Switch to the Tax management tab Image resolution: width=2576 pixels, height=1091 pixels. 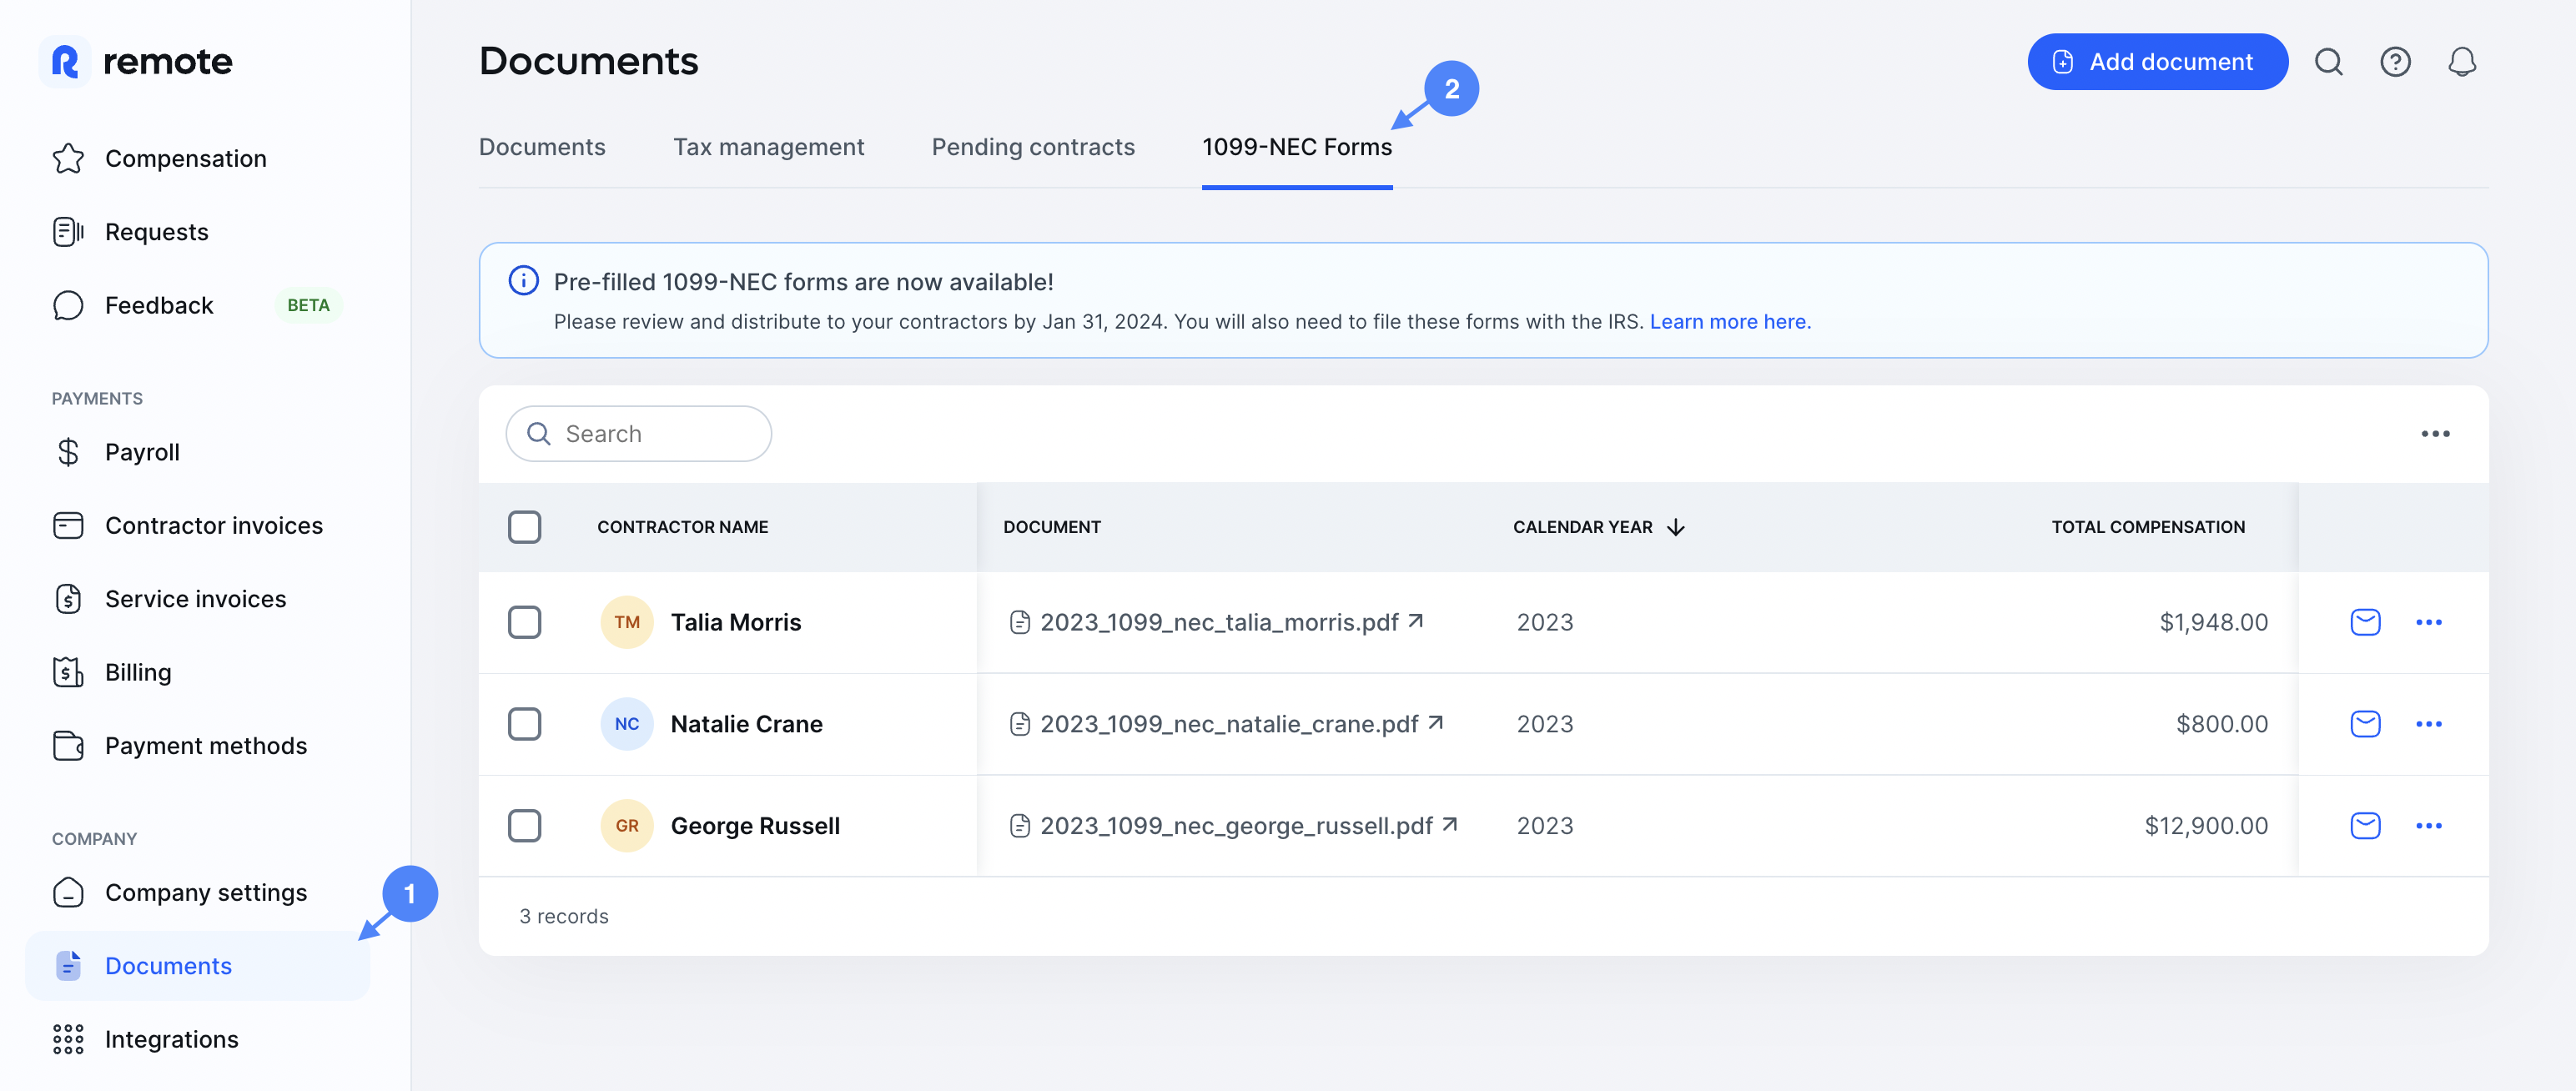point(768,147)
